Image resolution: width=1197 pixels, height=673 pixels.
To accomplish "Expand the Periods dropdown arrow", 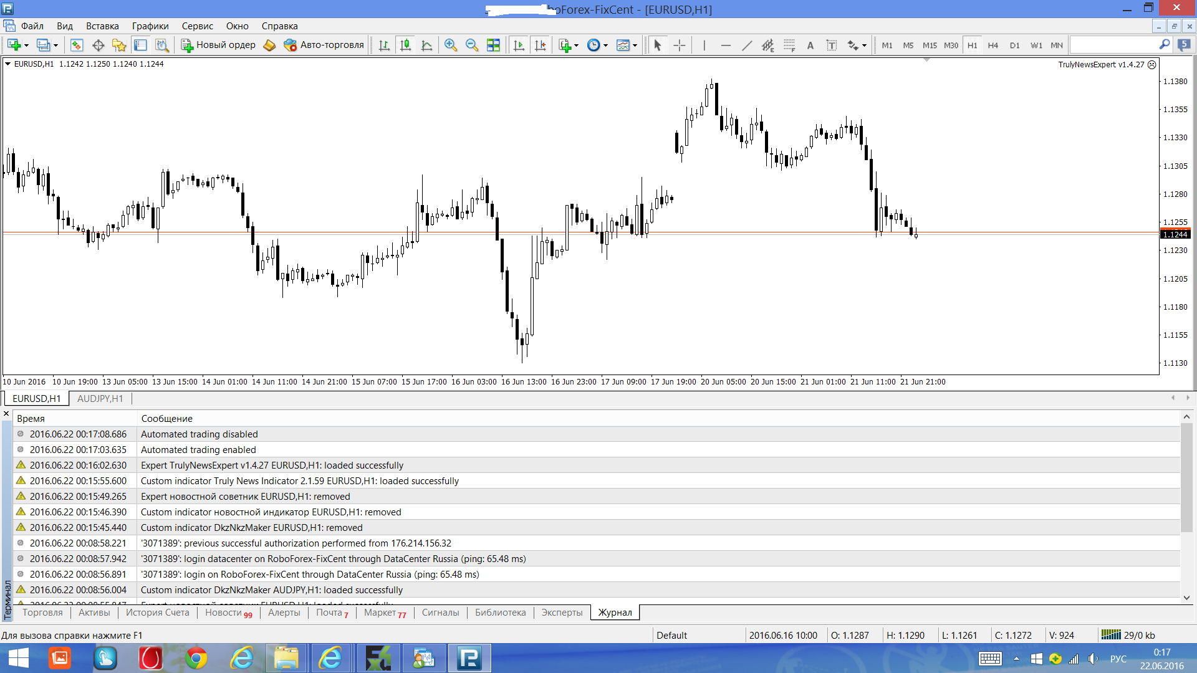I will click(605, 45).
